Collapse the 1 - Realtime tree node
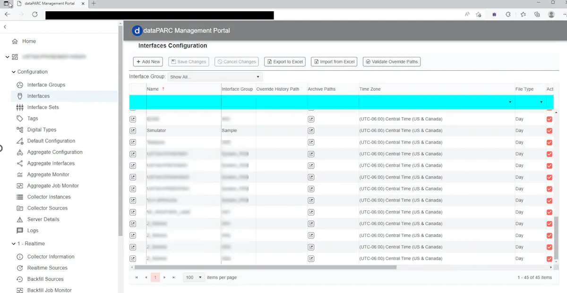The image size is (567, 293). (x=13, y=244)
